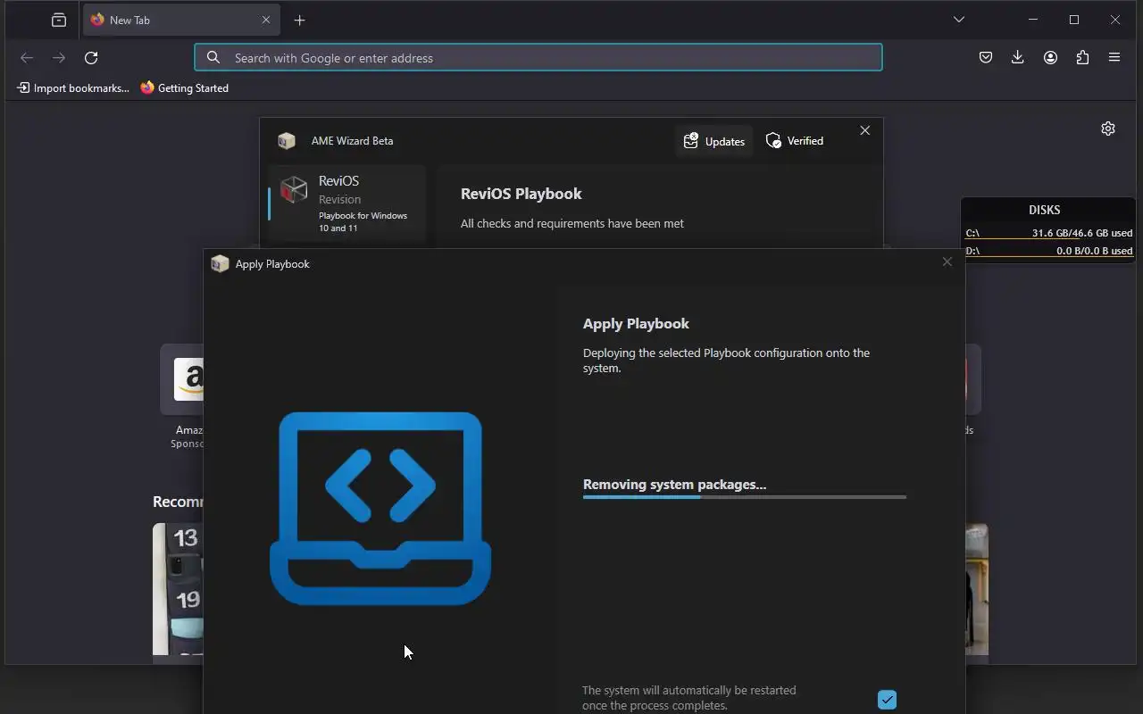
Task: Open the rightmost recommended story thumbnail
Action: (x=977, y=589)
